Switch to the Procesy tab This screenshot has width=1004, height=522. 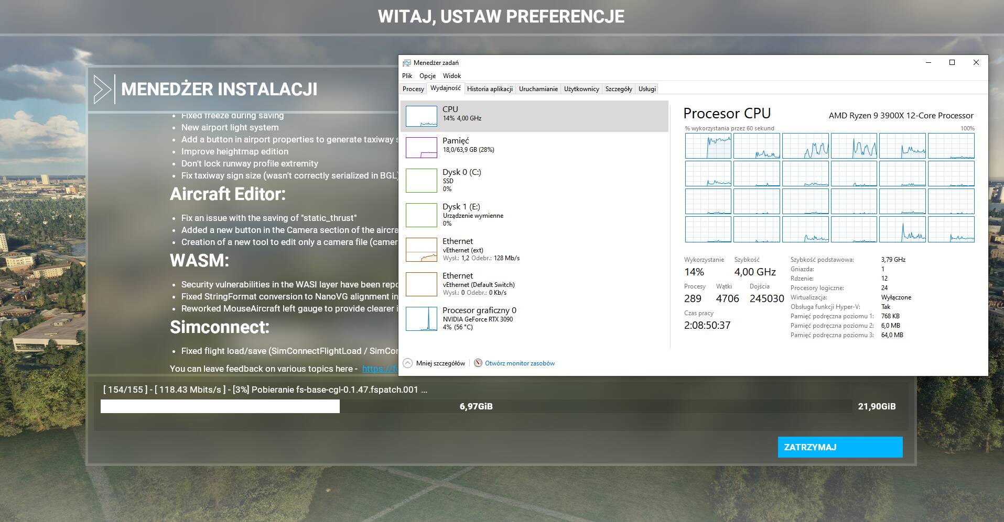coord(413,89)
